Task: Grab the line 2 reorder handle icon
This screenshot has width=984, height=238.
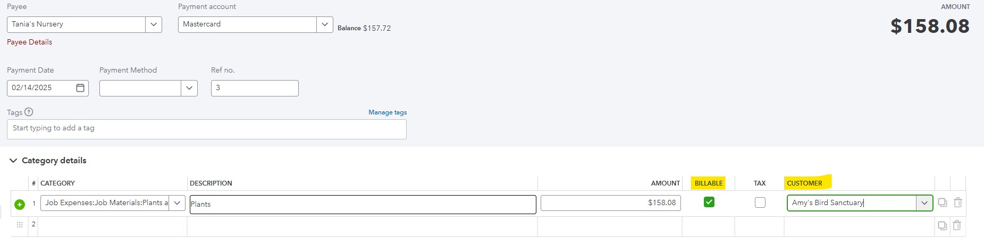Action: 20,225
